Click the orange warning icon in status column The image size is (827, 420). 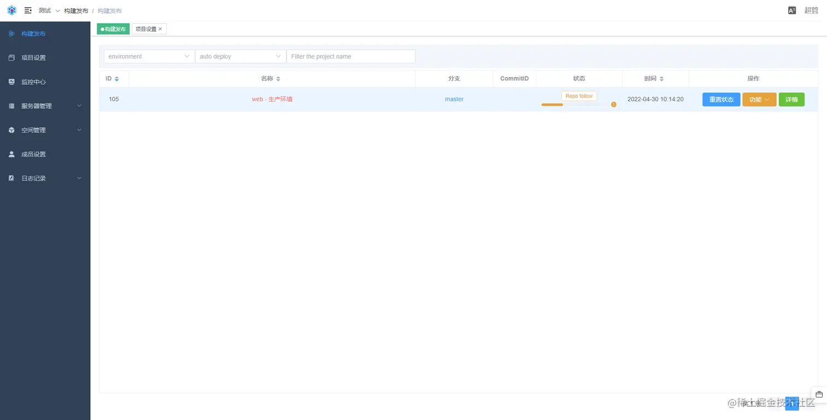[613, 104]
